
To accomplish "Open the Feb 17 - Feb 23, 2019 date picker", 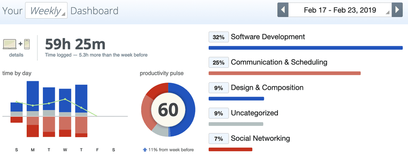I will point(340,10).
